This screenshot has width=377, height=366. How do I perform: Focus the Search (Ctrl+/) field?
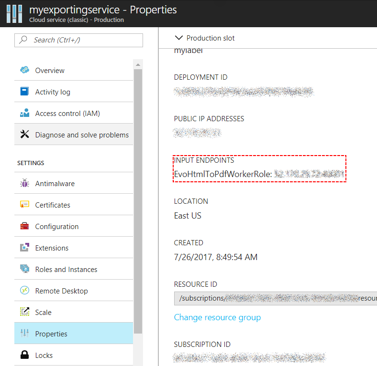point(78,40)
